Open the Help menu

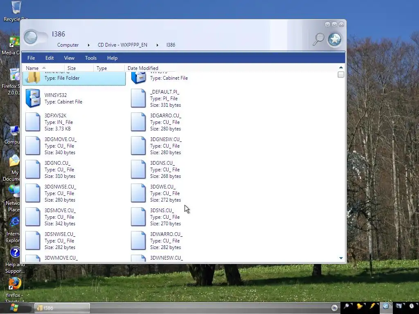(112, 58)
